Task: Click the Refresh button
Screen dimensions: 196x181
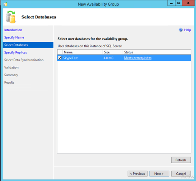Action: 181,160
